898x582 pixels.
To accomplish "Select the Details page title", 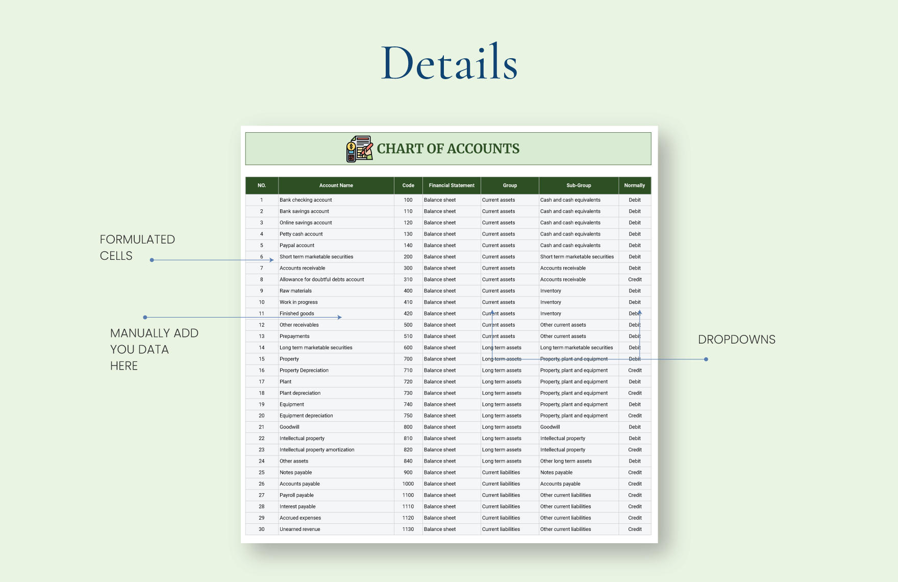I will pyautogui.click(x=449, y=61).
